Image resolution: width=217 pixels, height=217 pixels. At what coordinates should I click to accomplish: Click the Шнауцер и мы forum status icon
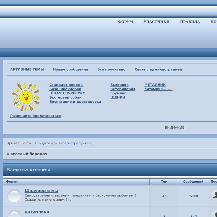(14, 196)
